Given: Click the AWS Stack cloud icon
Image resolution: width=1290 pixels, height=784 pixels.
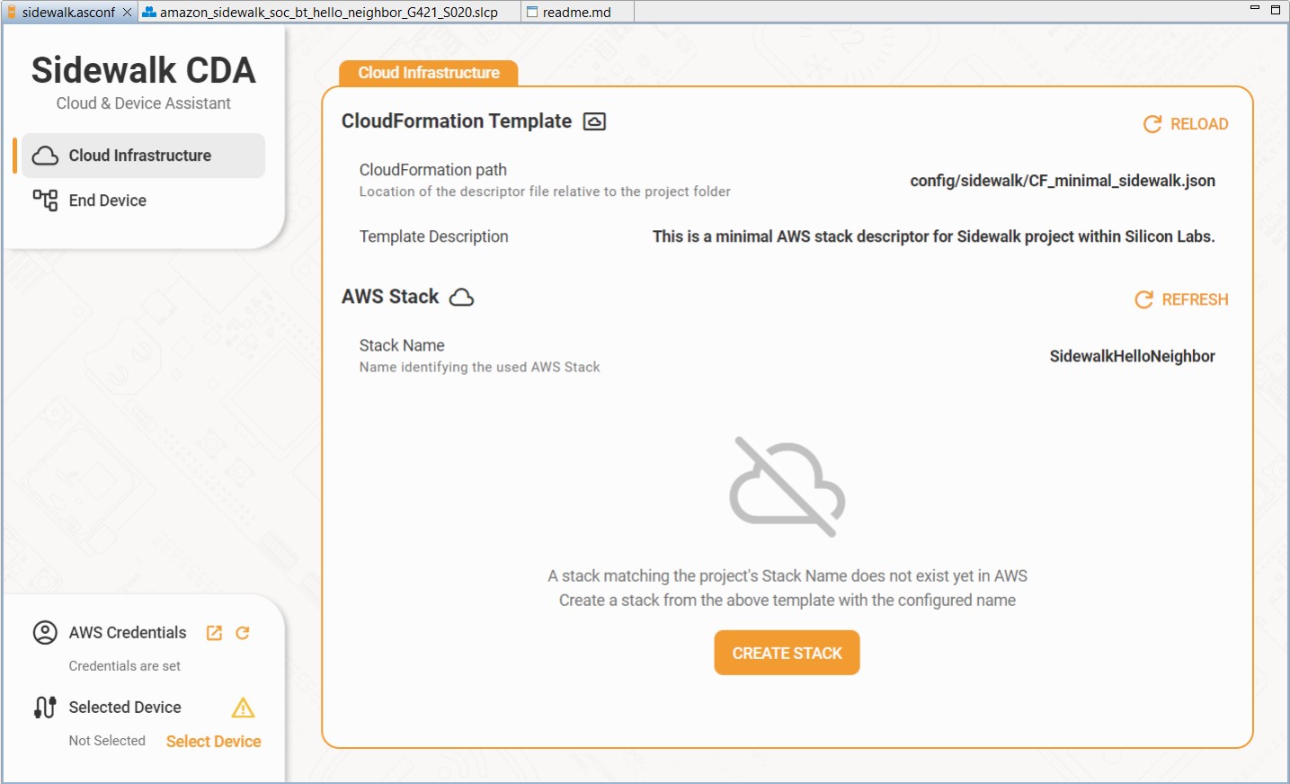Looking at the screenshot, I should (x=461, y=297).
